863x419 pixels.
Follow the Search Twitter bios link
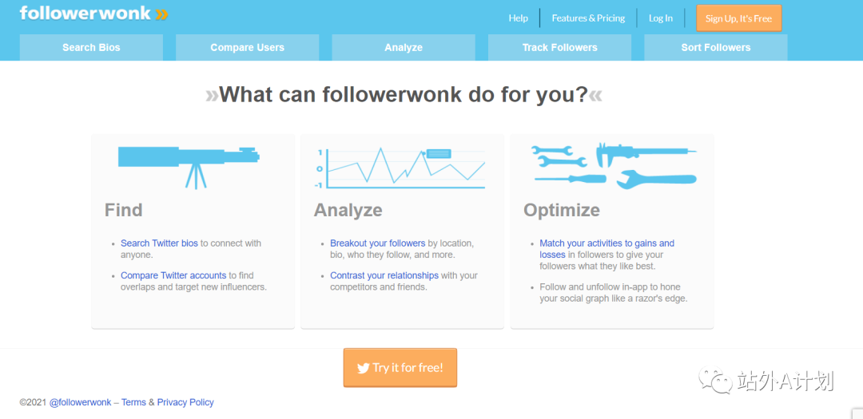click(x=159, y=243)
